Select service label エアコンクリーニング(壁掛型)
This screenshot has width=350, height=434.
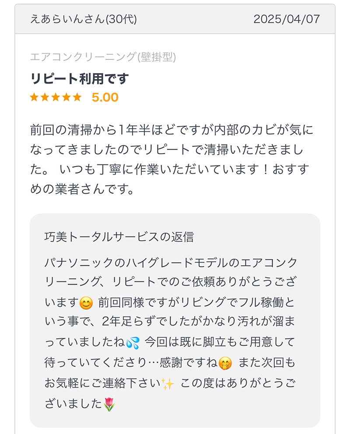[x=103, y=57]
